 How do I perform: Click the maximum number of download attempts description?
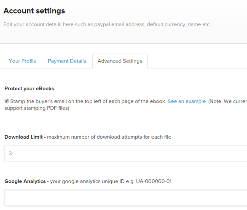(109, 137)
